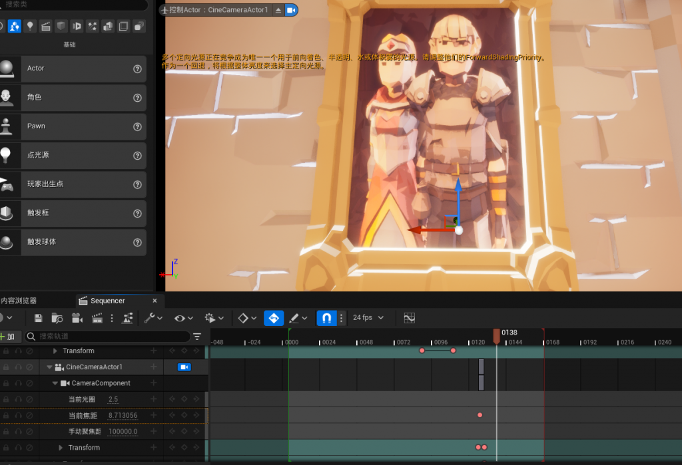Open the wrench actions dropdown
Image resolution: width=682 pixels, height=465 pixels.
tap(153, 318)
